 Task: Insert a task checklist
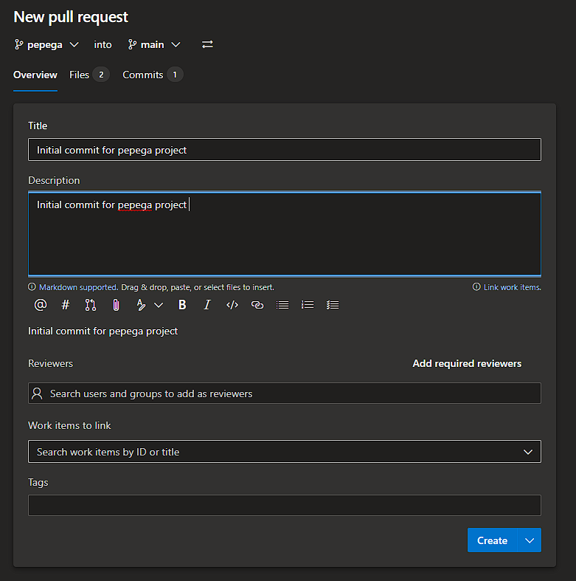333,305
